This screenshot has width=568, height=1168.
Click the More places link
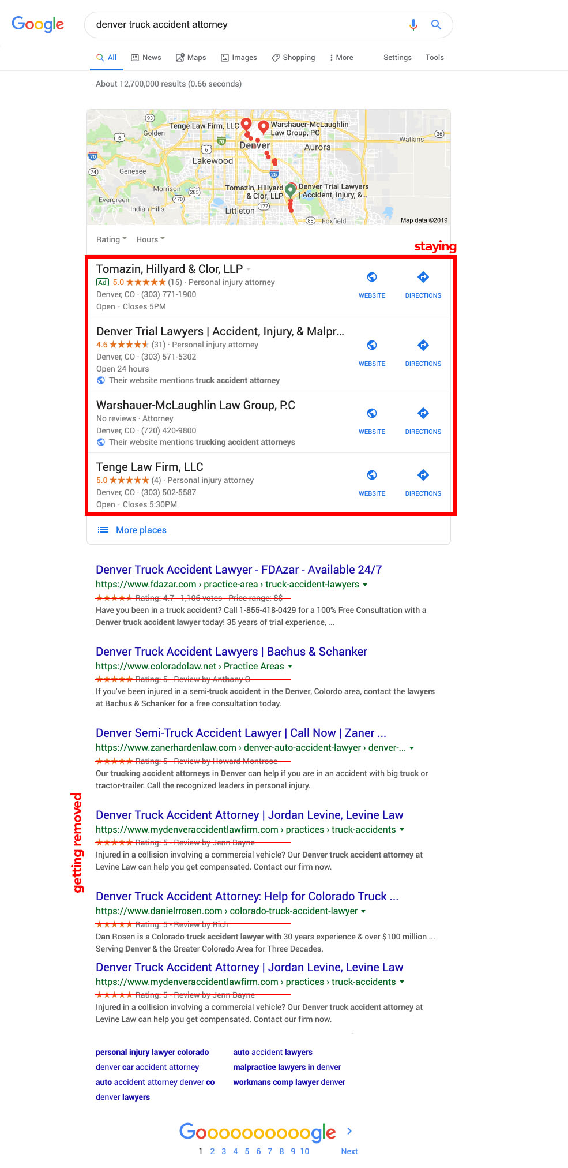click(141, 530)
